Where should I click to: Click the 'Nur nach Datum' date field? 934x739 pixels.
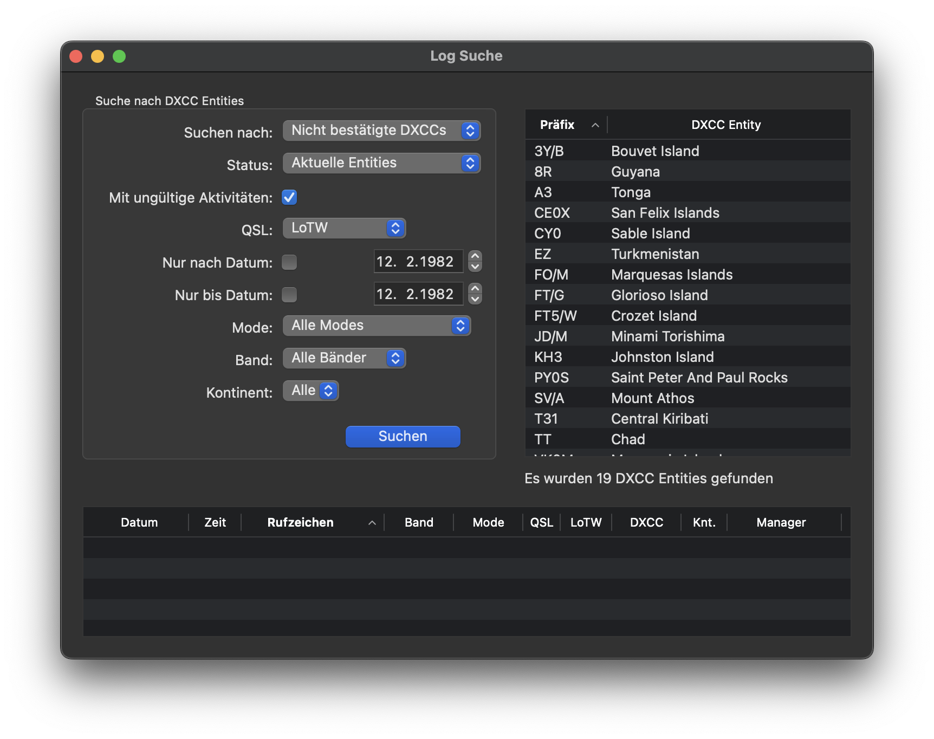[418, 262]
